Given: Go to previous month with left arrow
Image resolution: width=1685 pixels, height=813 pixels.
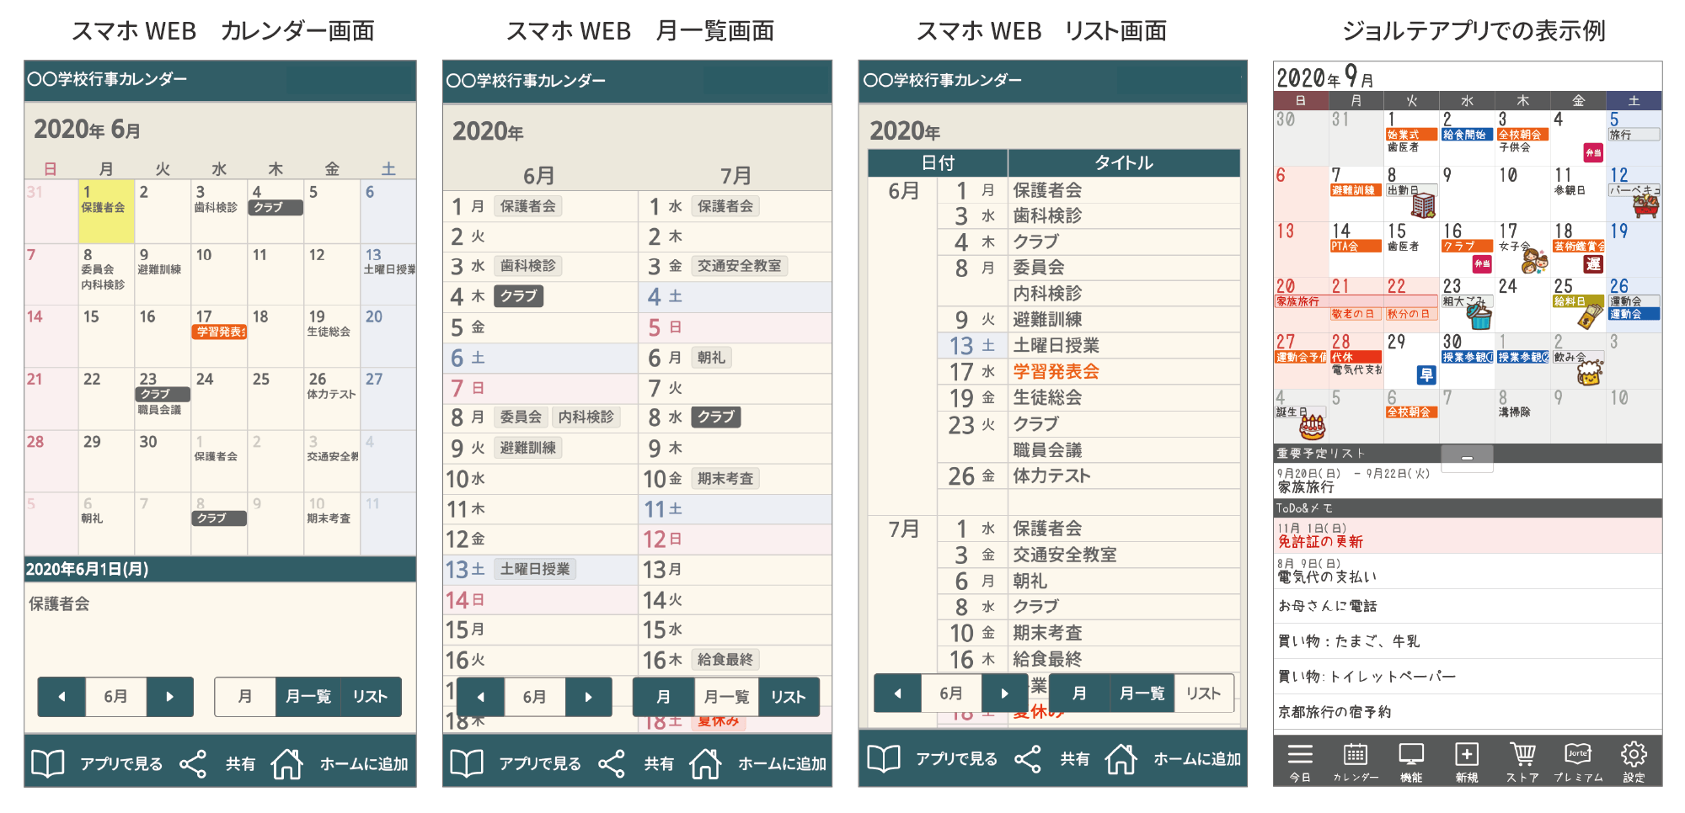Looking at the screenshot, I should 61,697.
